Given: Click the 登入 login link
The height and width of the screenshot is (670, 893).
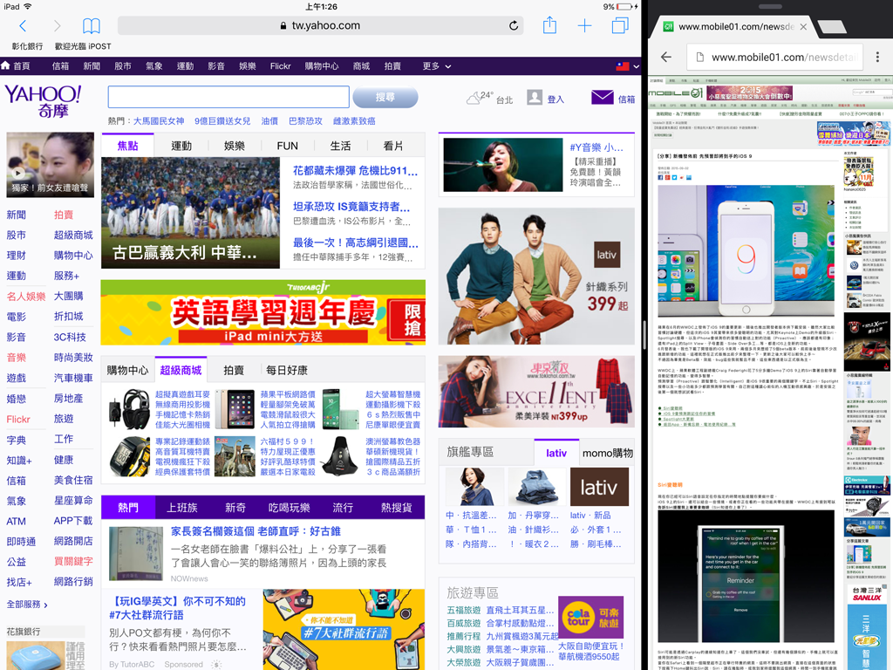Looking at the screenshot, I should tap(556, 99).
